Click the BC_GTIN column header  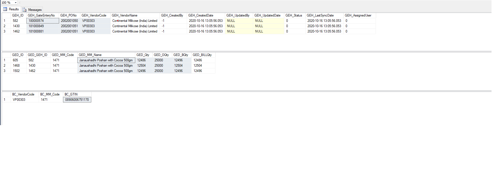pos(71,94)
